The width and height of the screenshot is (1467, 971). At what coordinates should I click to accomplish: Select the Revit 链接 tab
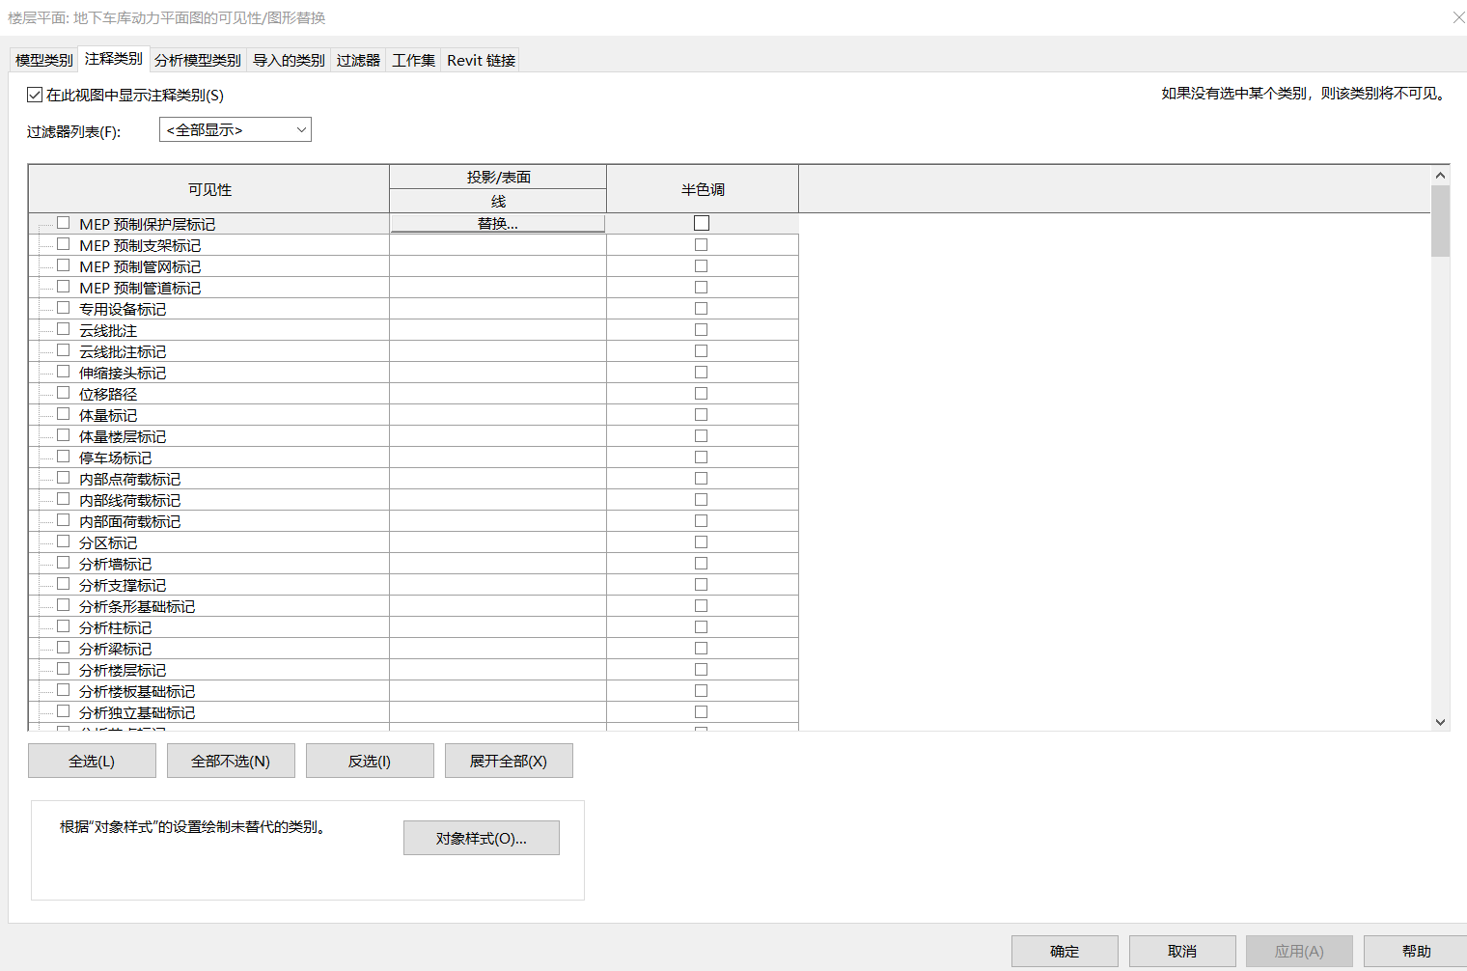[481, 60]
